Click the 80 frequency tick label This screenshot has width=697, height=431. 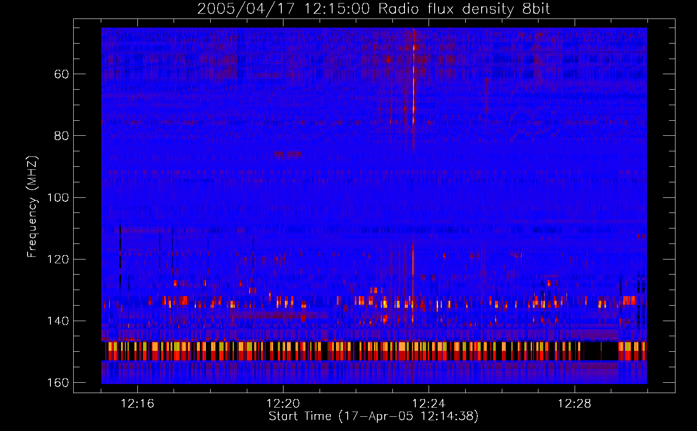[62, 136]
